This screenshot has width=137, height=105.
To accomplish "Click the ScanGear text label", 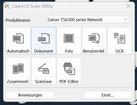I will click(44, 82).
